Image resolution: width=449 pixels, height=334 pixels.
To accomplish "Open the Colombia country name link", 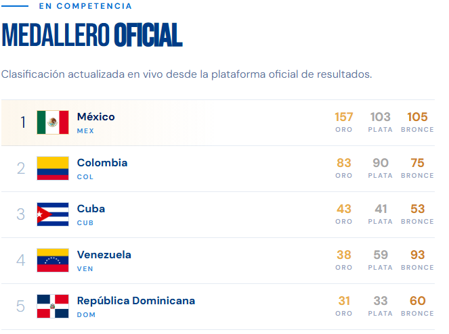I will (102, 163).
